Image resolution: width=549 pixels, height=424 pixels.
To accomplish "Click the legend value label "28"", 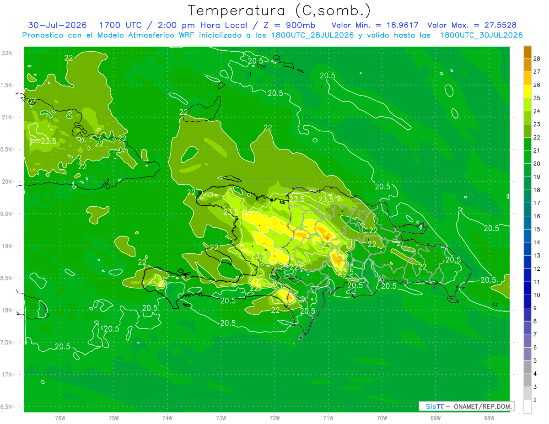I will pos(537,59).
